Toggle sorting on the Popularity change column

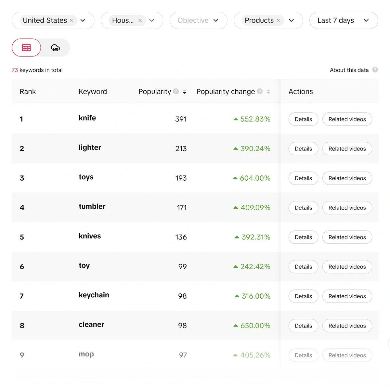click(x=268, y=92)
